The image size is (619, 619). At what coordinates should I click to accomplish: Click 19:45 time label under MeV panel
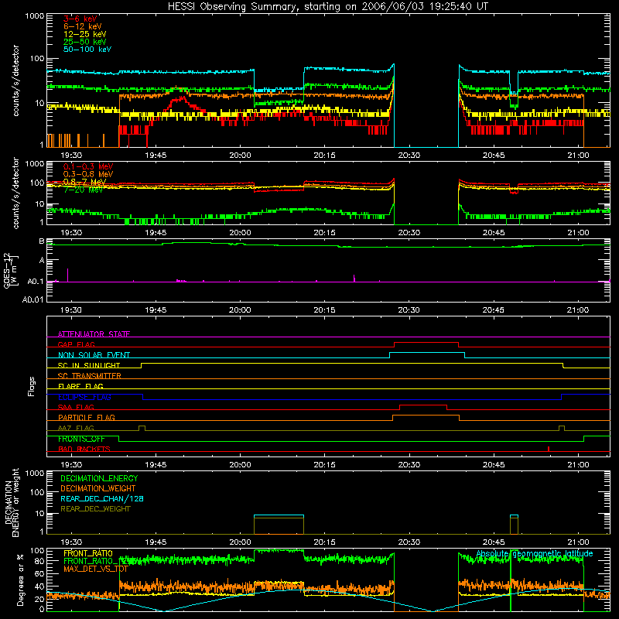pyautogui.click(x=156, y=233)
